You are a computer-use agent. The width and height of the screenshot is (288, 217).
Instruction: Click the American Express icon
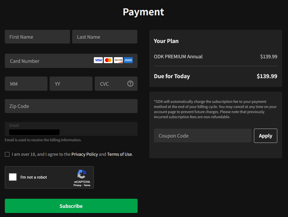tap(128, 60)
